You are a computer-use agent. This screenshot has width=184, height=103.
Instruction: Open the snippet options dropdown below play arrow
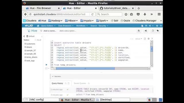pos(47,68)
